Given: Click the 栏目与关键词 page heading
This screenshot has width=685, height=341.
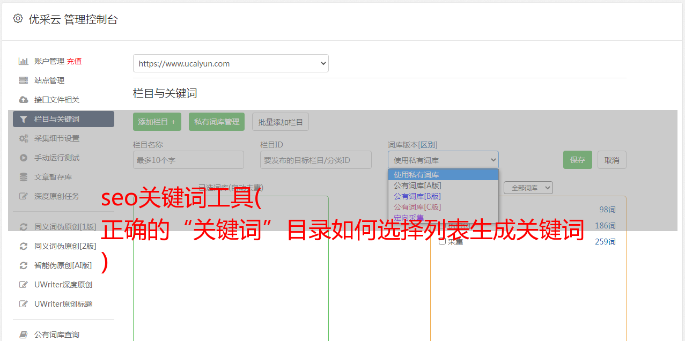Looking at the screenshot, I should [165, 93].
